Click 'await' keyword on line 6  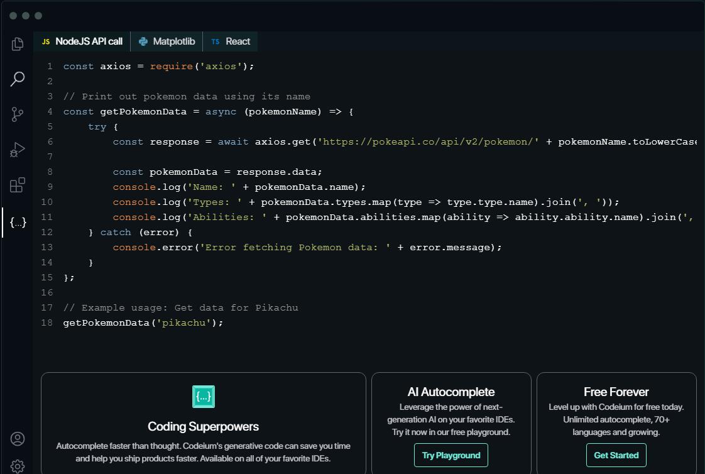(x=233, y=141)
